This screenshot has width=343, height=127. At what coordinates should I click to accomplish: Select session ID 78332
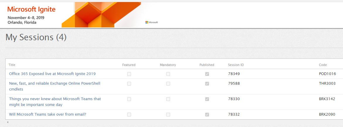234,114
